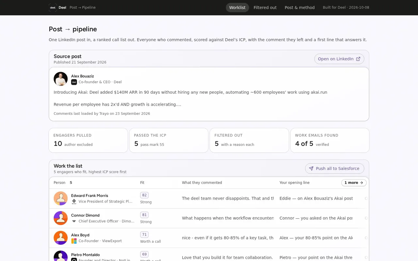Switch to the Filtered out tab

coord(265,8)
